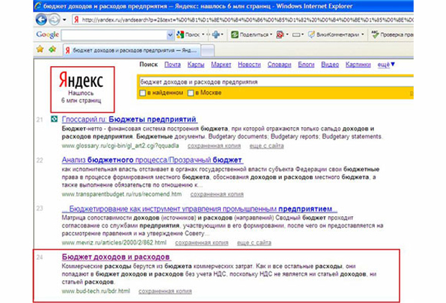Click еще с сайта for mevriz.ru result

pos(254,243)
